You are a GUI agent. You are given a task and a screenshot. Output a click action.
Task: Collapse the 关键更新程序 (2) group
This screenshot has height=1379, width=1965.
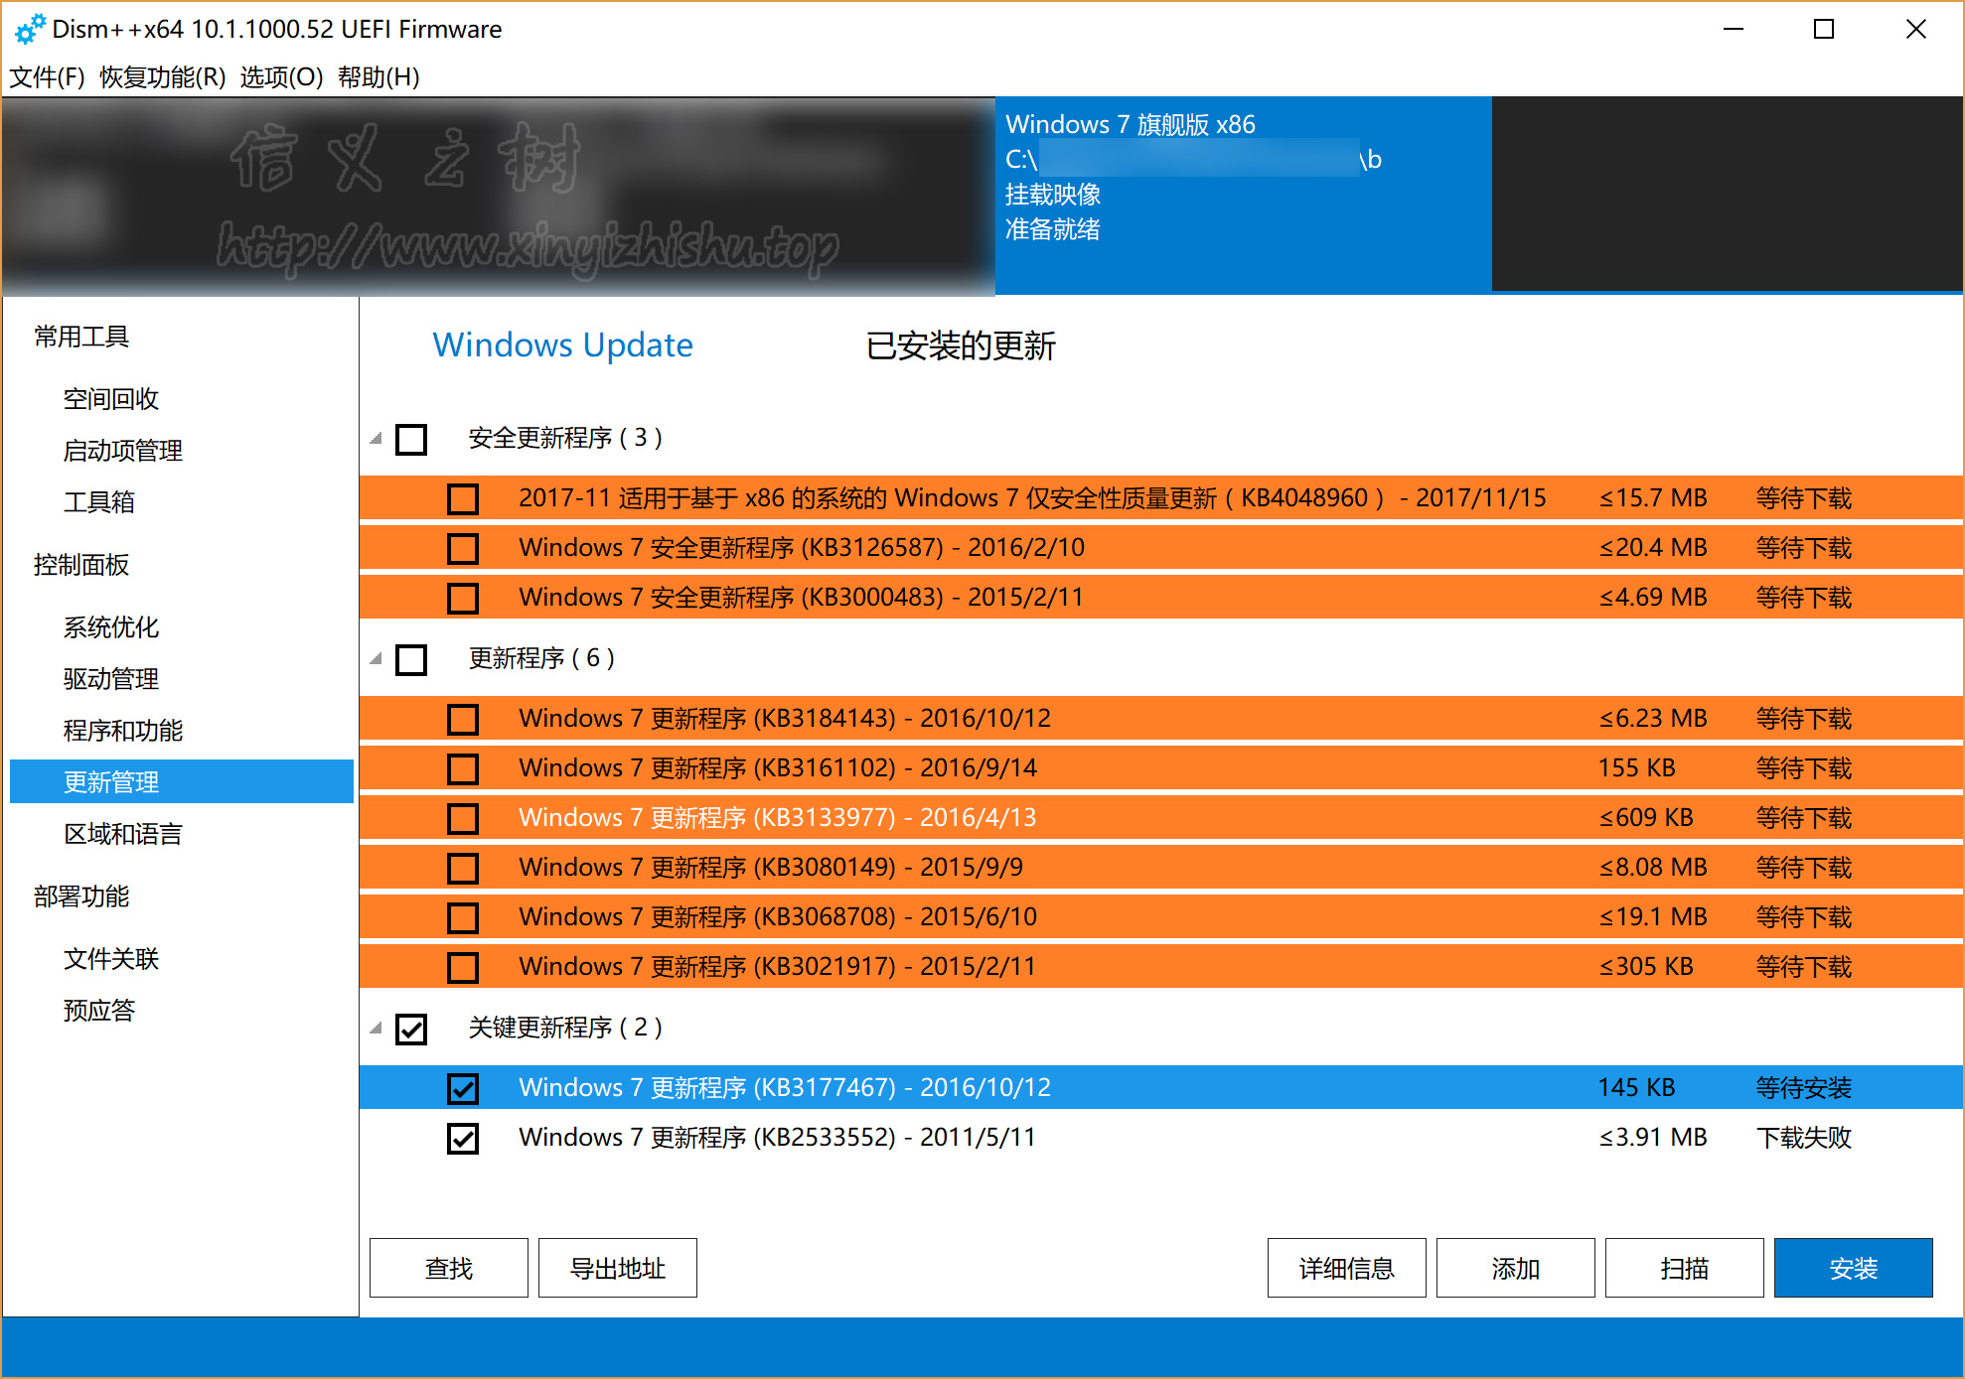tap(377, 1029)
